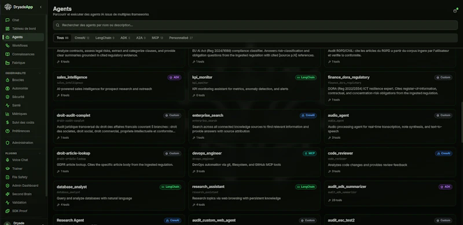463x225 pixels.
Task: Click CrewAI badge on code_reviewer card
Action: pyautogui.click(x=443, y=153)
